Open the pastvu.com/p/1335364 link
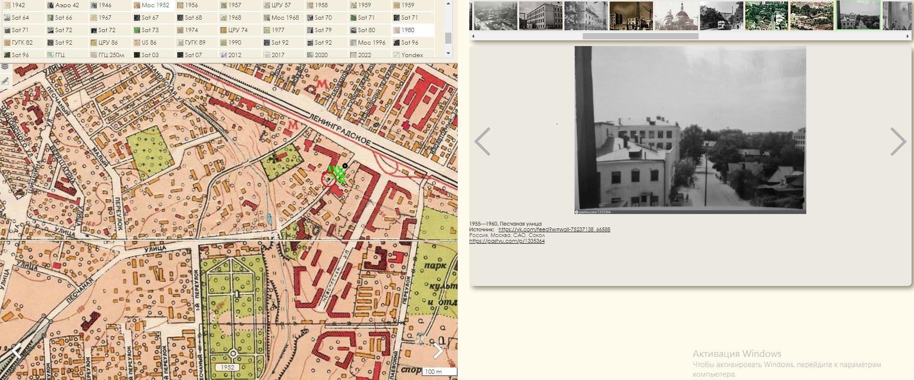 click(507, 241)
